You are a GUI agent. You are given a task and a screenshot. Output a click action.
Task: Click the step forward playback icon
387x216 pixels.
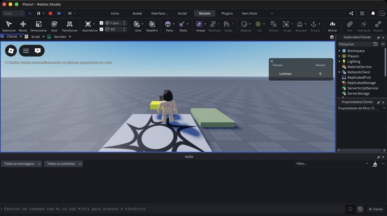pyautogui.click(x=70, y=13)
